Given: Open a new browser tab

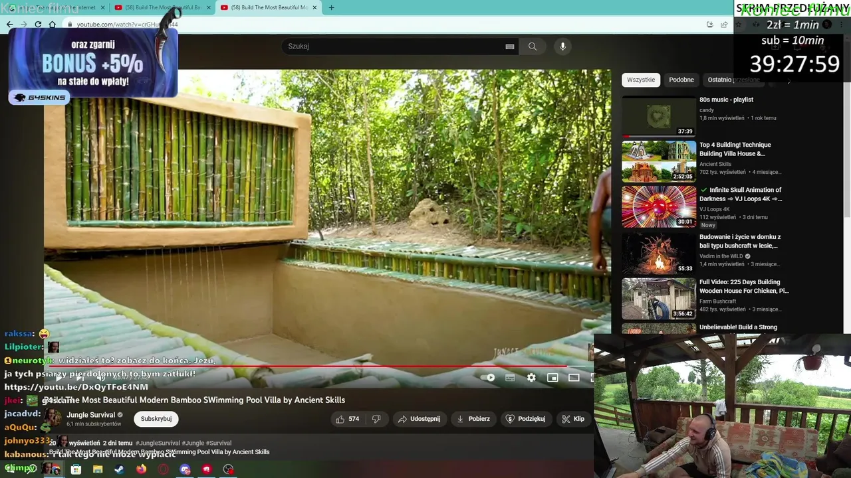Looking at the screenshot, I should pyautogui.click(x=331, y=8).
